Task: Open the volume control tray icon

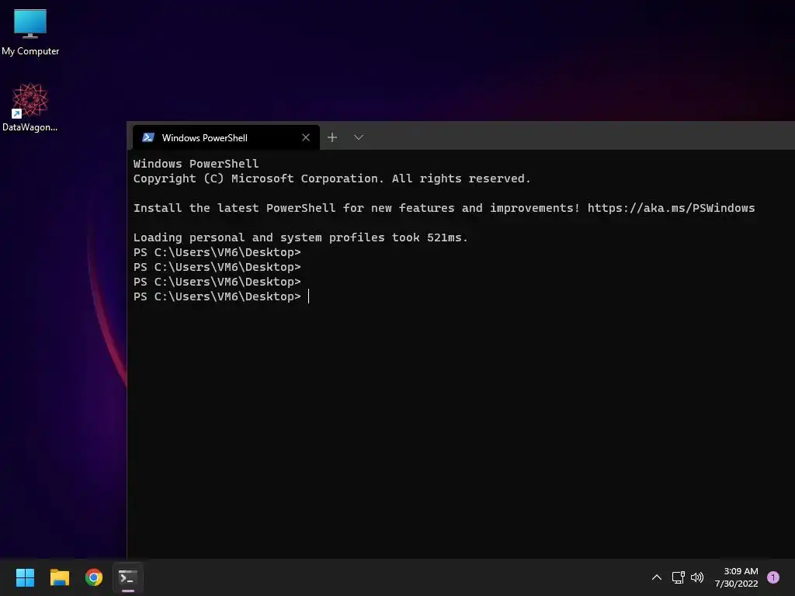Action: (697, 577)
